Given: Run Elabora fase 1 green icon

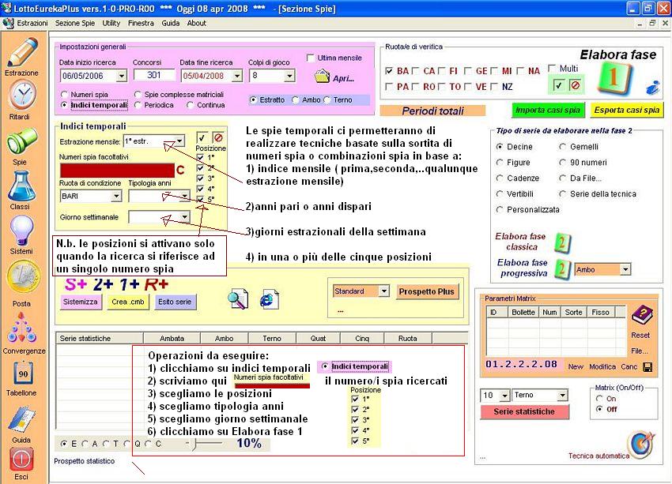Looking at the screenshot, I should click(613, 77).
